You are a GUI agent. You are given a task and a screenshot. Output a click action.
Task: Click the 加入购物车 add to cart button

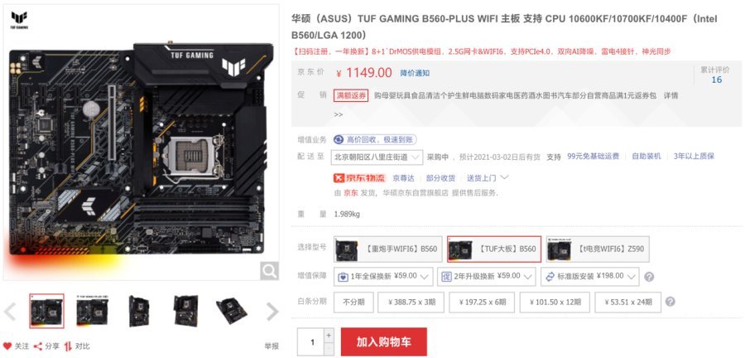coord(384,341)
